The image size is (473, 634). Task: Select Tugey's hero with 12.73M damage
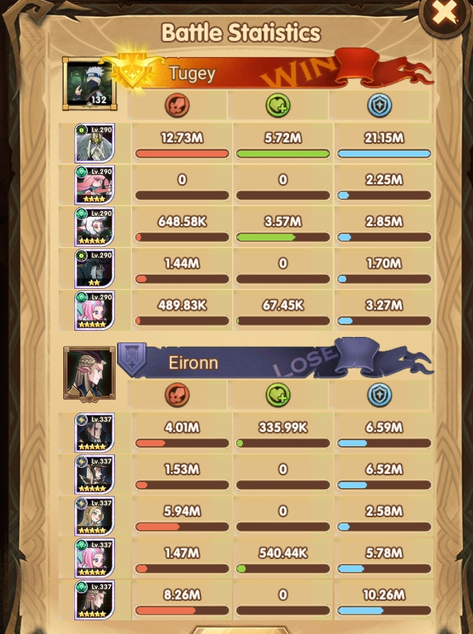pos(95,143)
